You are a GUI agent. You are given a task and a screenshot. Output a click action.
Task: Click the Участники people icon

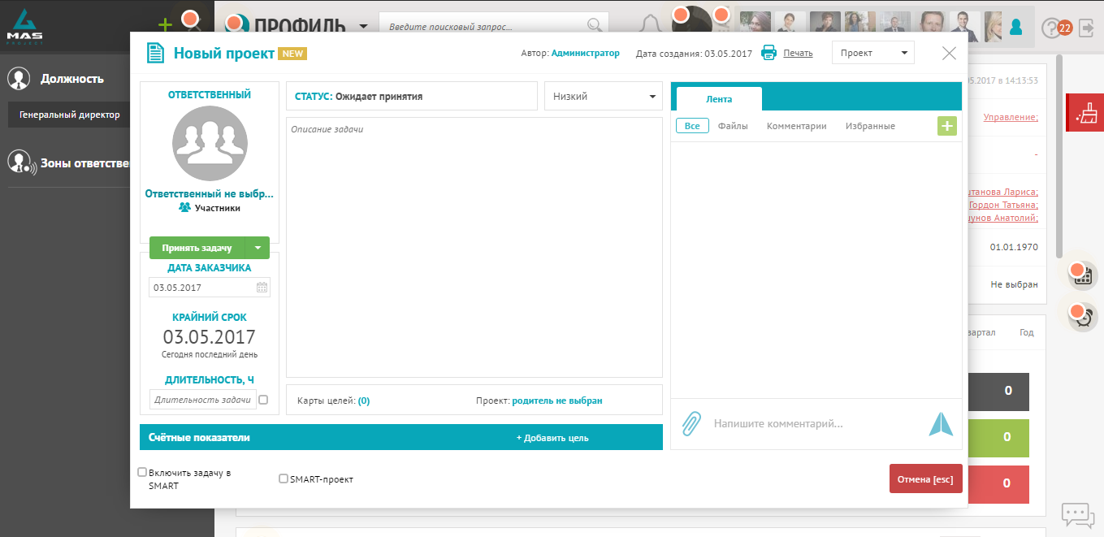click(x=184, y=208)
